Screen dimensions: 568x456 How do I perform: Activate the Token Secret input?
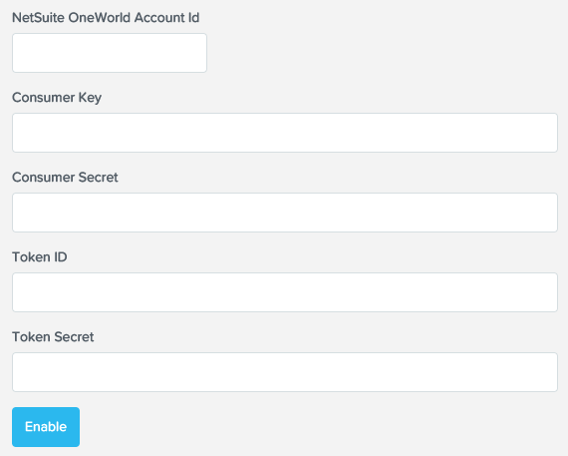coord(285,372)
